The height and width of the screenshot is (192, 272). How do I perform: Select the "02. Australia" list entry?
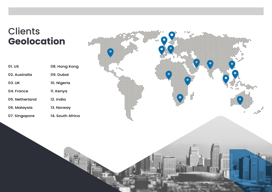[20, 75]
